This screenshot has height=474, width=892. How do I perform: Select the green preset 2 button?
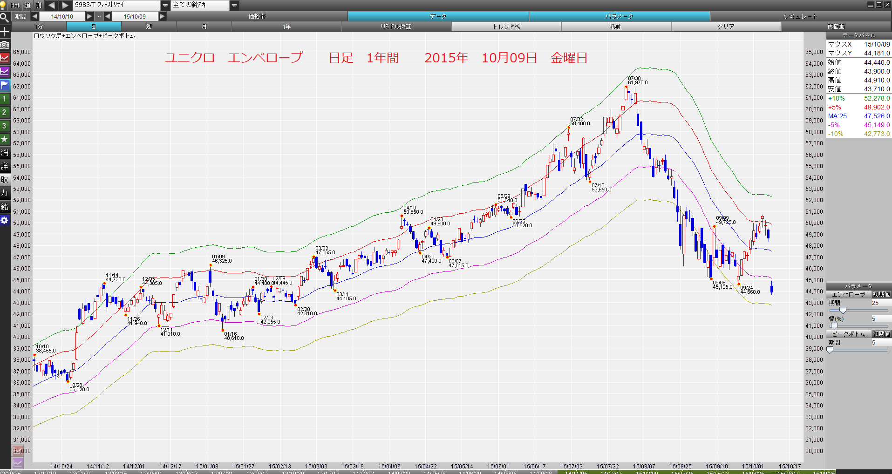pos(5,112)
